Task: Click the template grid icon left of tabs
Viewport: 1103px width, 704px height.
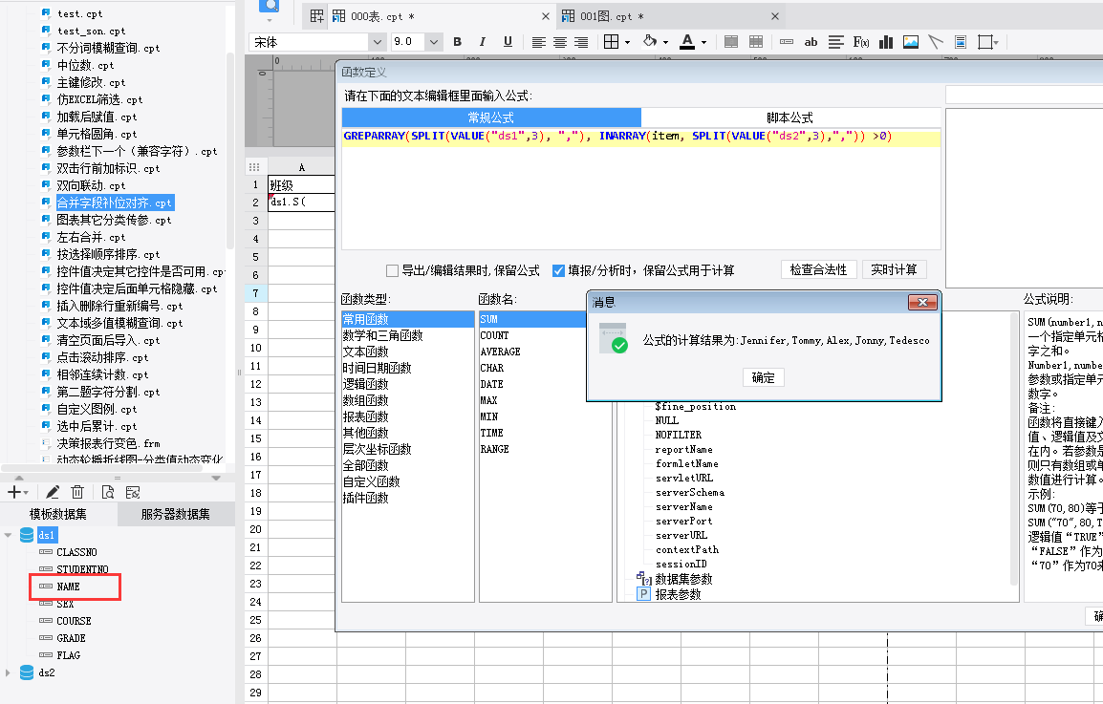Action: tap(317, 16)
